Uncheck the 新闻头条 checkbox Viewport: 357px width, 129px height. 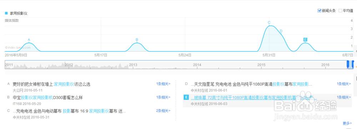point(319,11)
